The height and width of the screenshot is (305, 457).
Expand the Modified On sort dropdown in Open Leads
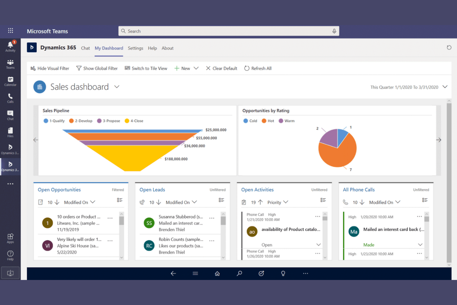point(195,202)
